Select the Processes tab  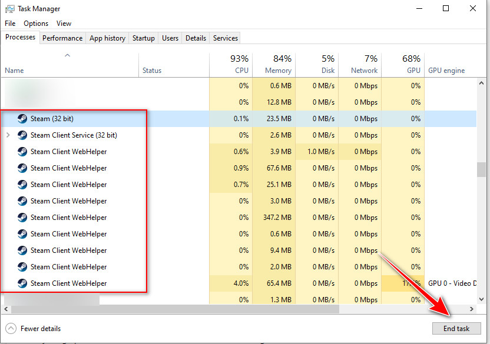20,37
